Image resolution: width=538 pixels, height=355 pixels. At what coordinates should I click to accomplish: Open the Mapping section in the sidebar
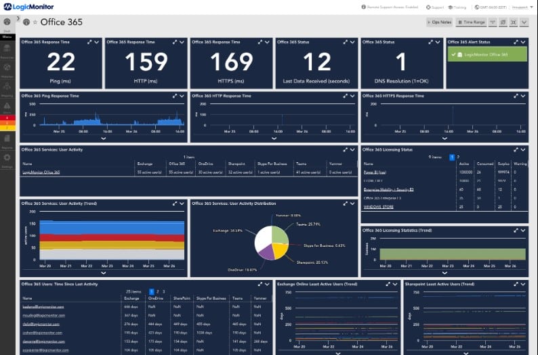[x=7, y=89]
